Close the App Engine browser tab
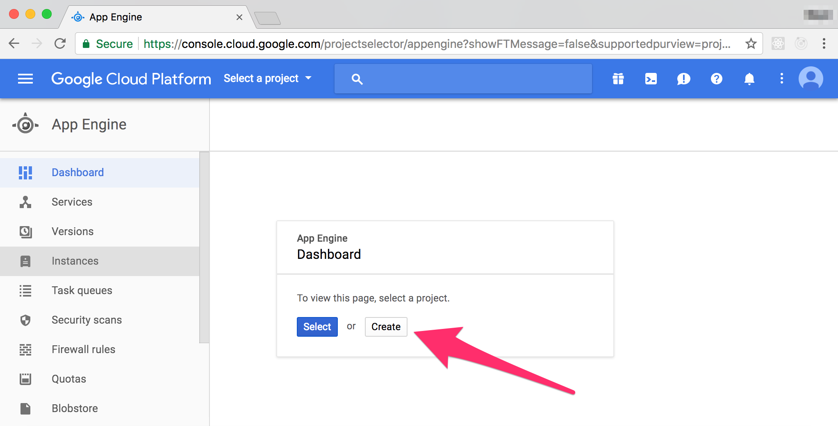The height and width of the screenshot is (426, 838). [239, 17]
